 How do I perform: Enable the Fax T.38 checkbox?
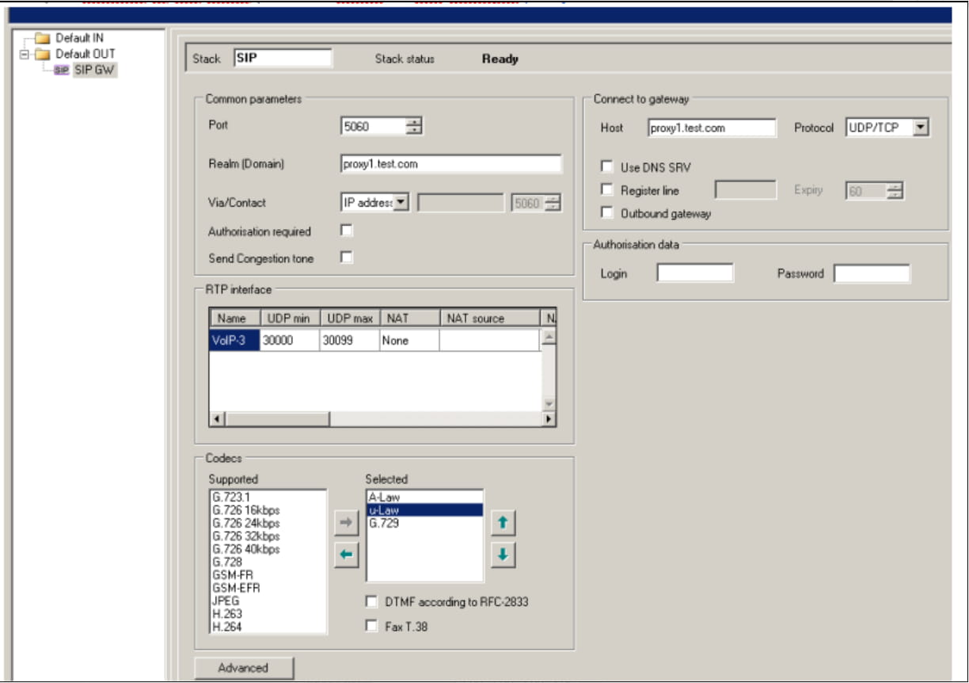[372, 626]
